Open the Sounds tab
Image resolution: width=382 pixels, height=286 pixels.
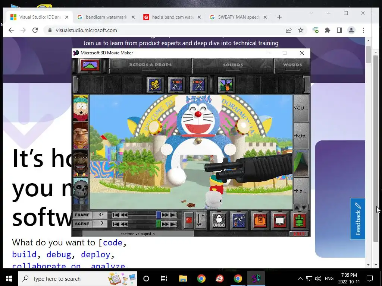pos(233,65)
